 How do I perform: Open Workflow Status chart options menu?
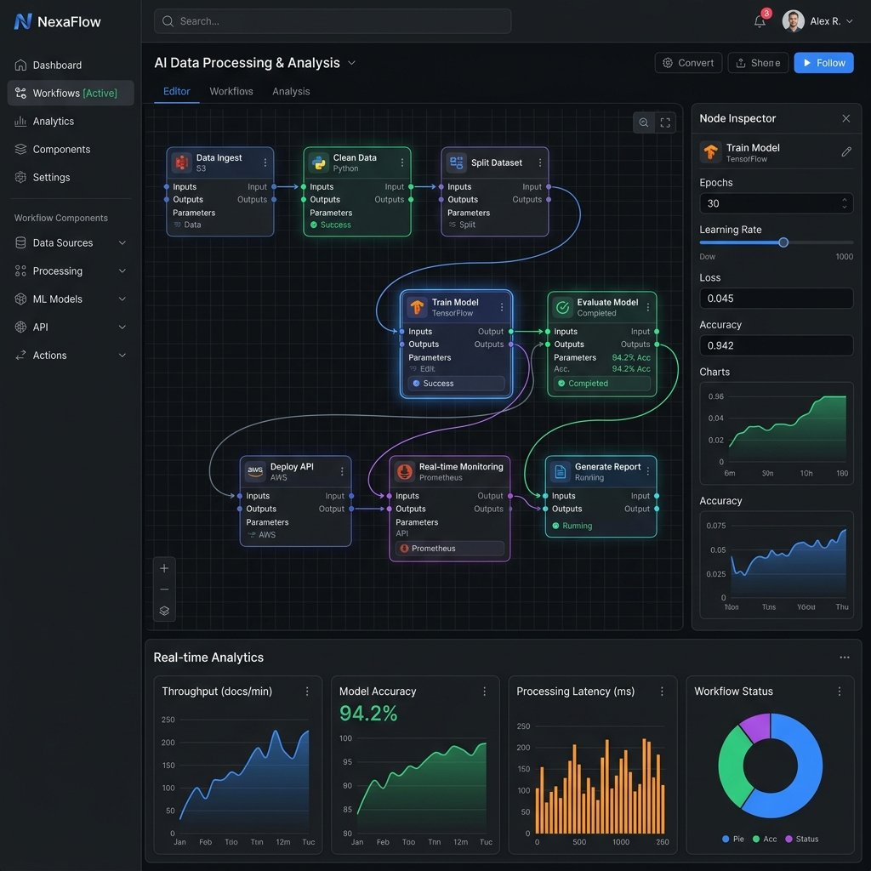[840, 691]
